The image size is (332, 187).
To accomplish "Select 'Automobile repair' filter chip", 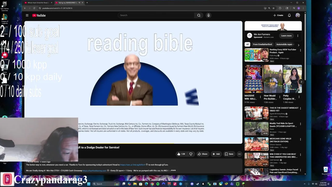I will pos(285,44).
